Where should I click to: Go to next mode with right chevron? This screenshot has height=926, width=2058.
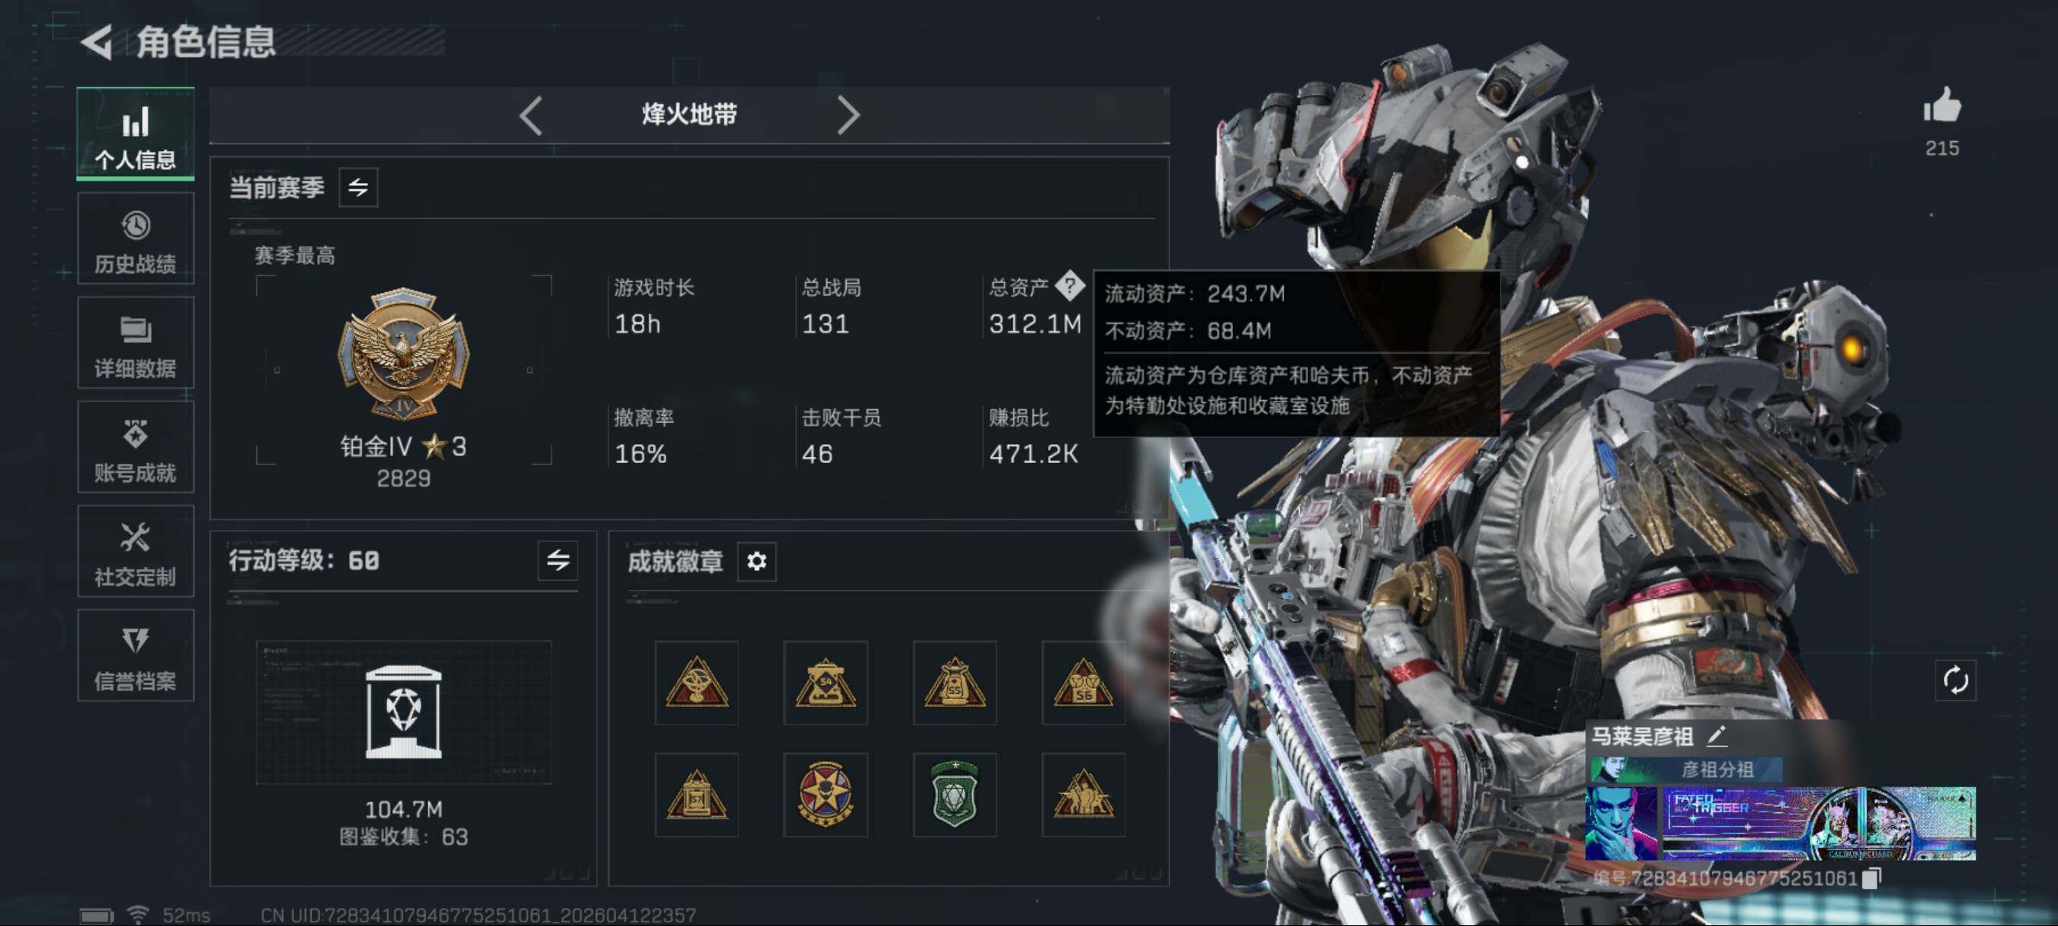(x=848, y=116)
